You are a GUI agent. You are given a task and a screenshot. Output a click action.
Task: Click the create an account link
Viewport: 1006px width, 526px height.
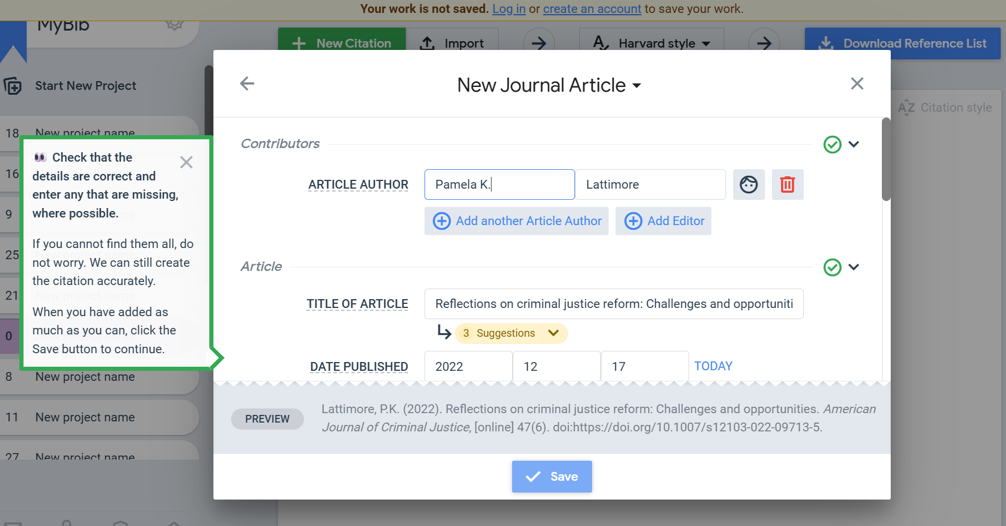pyautogui.click(x=591, y=9)
